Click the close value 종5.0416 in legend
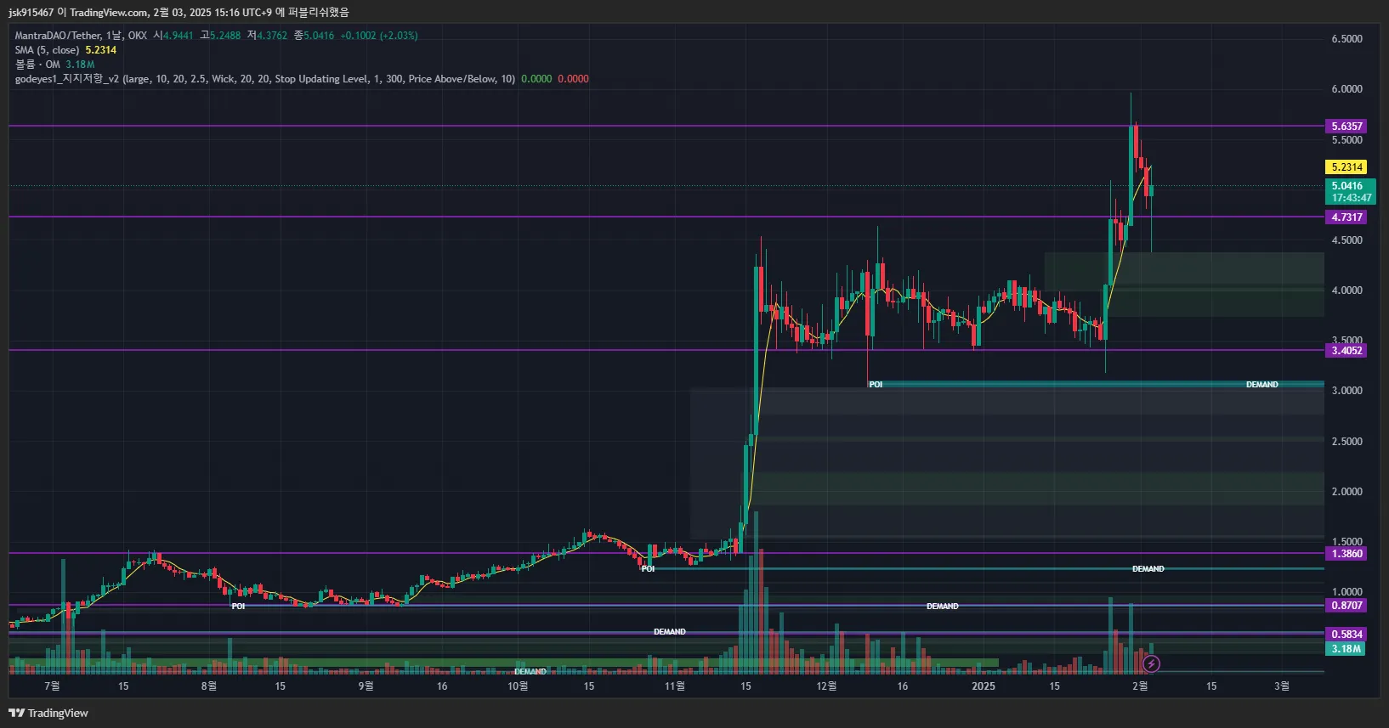 [314, 36]
